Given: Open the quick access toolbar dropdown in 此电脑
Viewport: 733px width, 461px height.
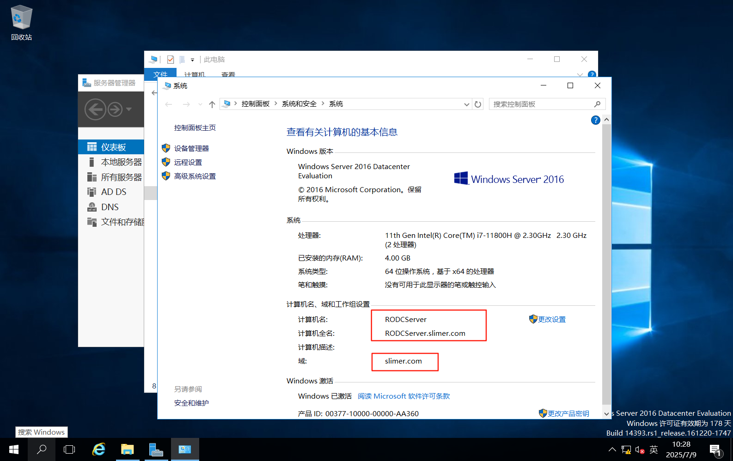Looking at the screenshot, I should [192, 60].
